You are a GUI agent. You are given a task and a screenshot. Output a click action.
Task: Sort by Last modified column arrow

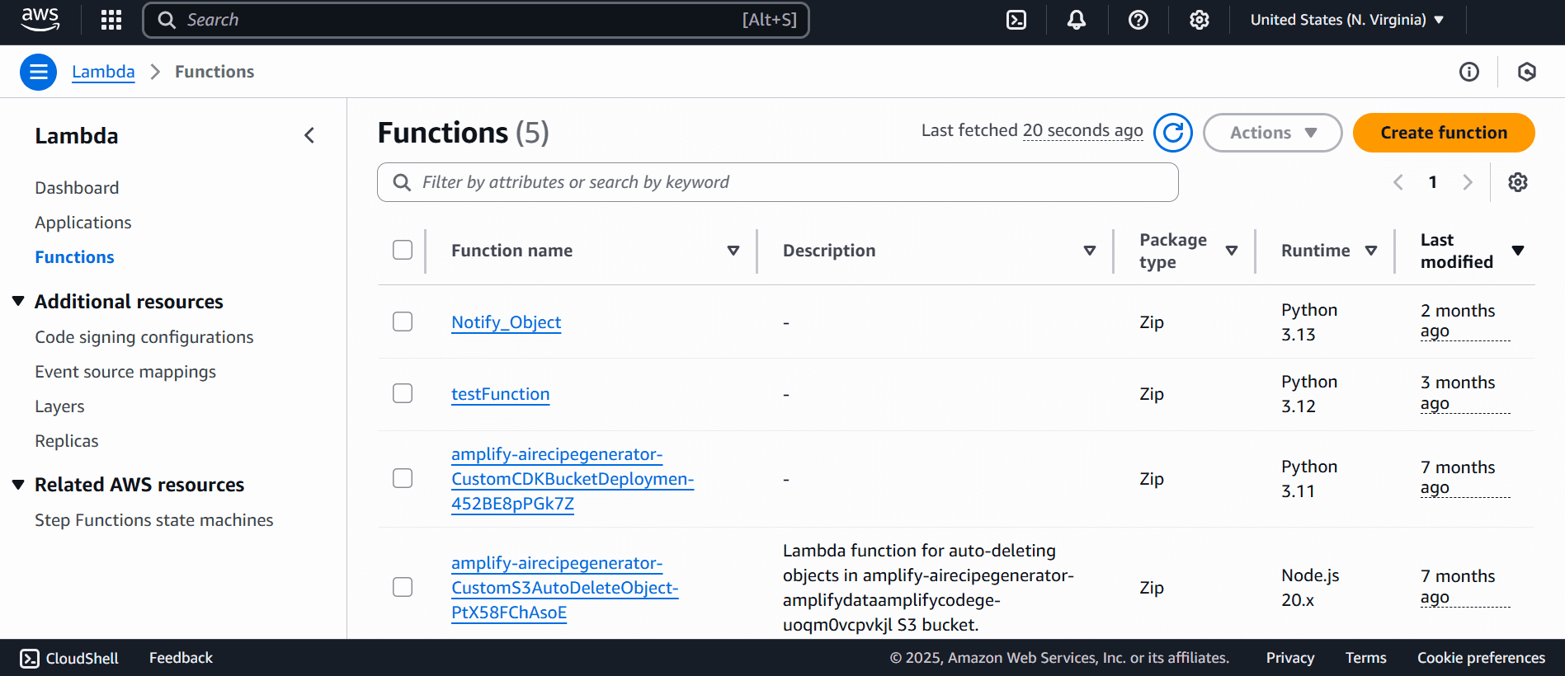[x=1518, y=251]
